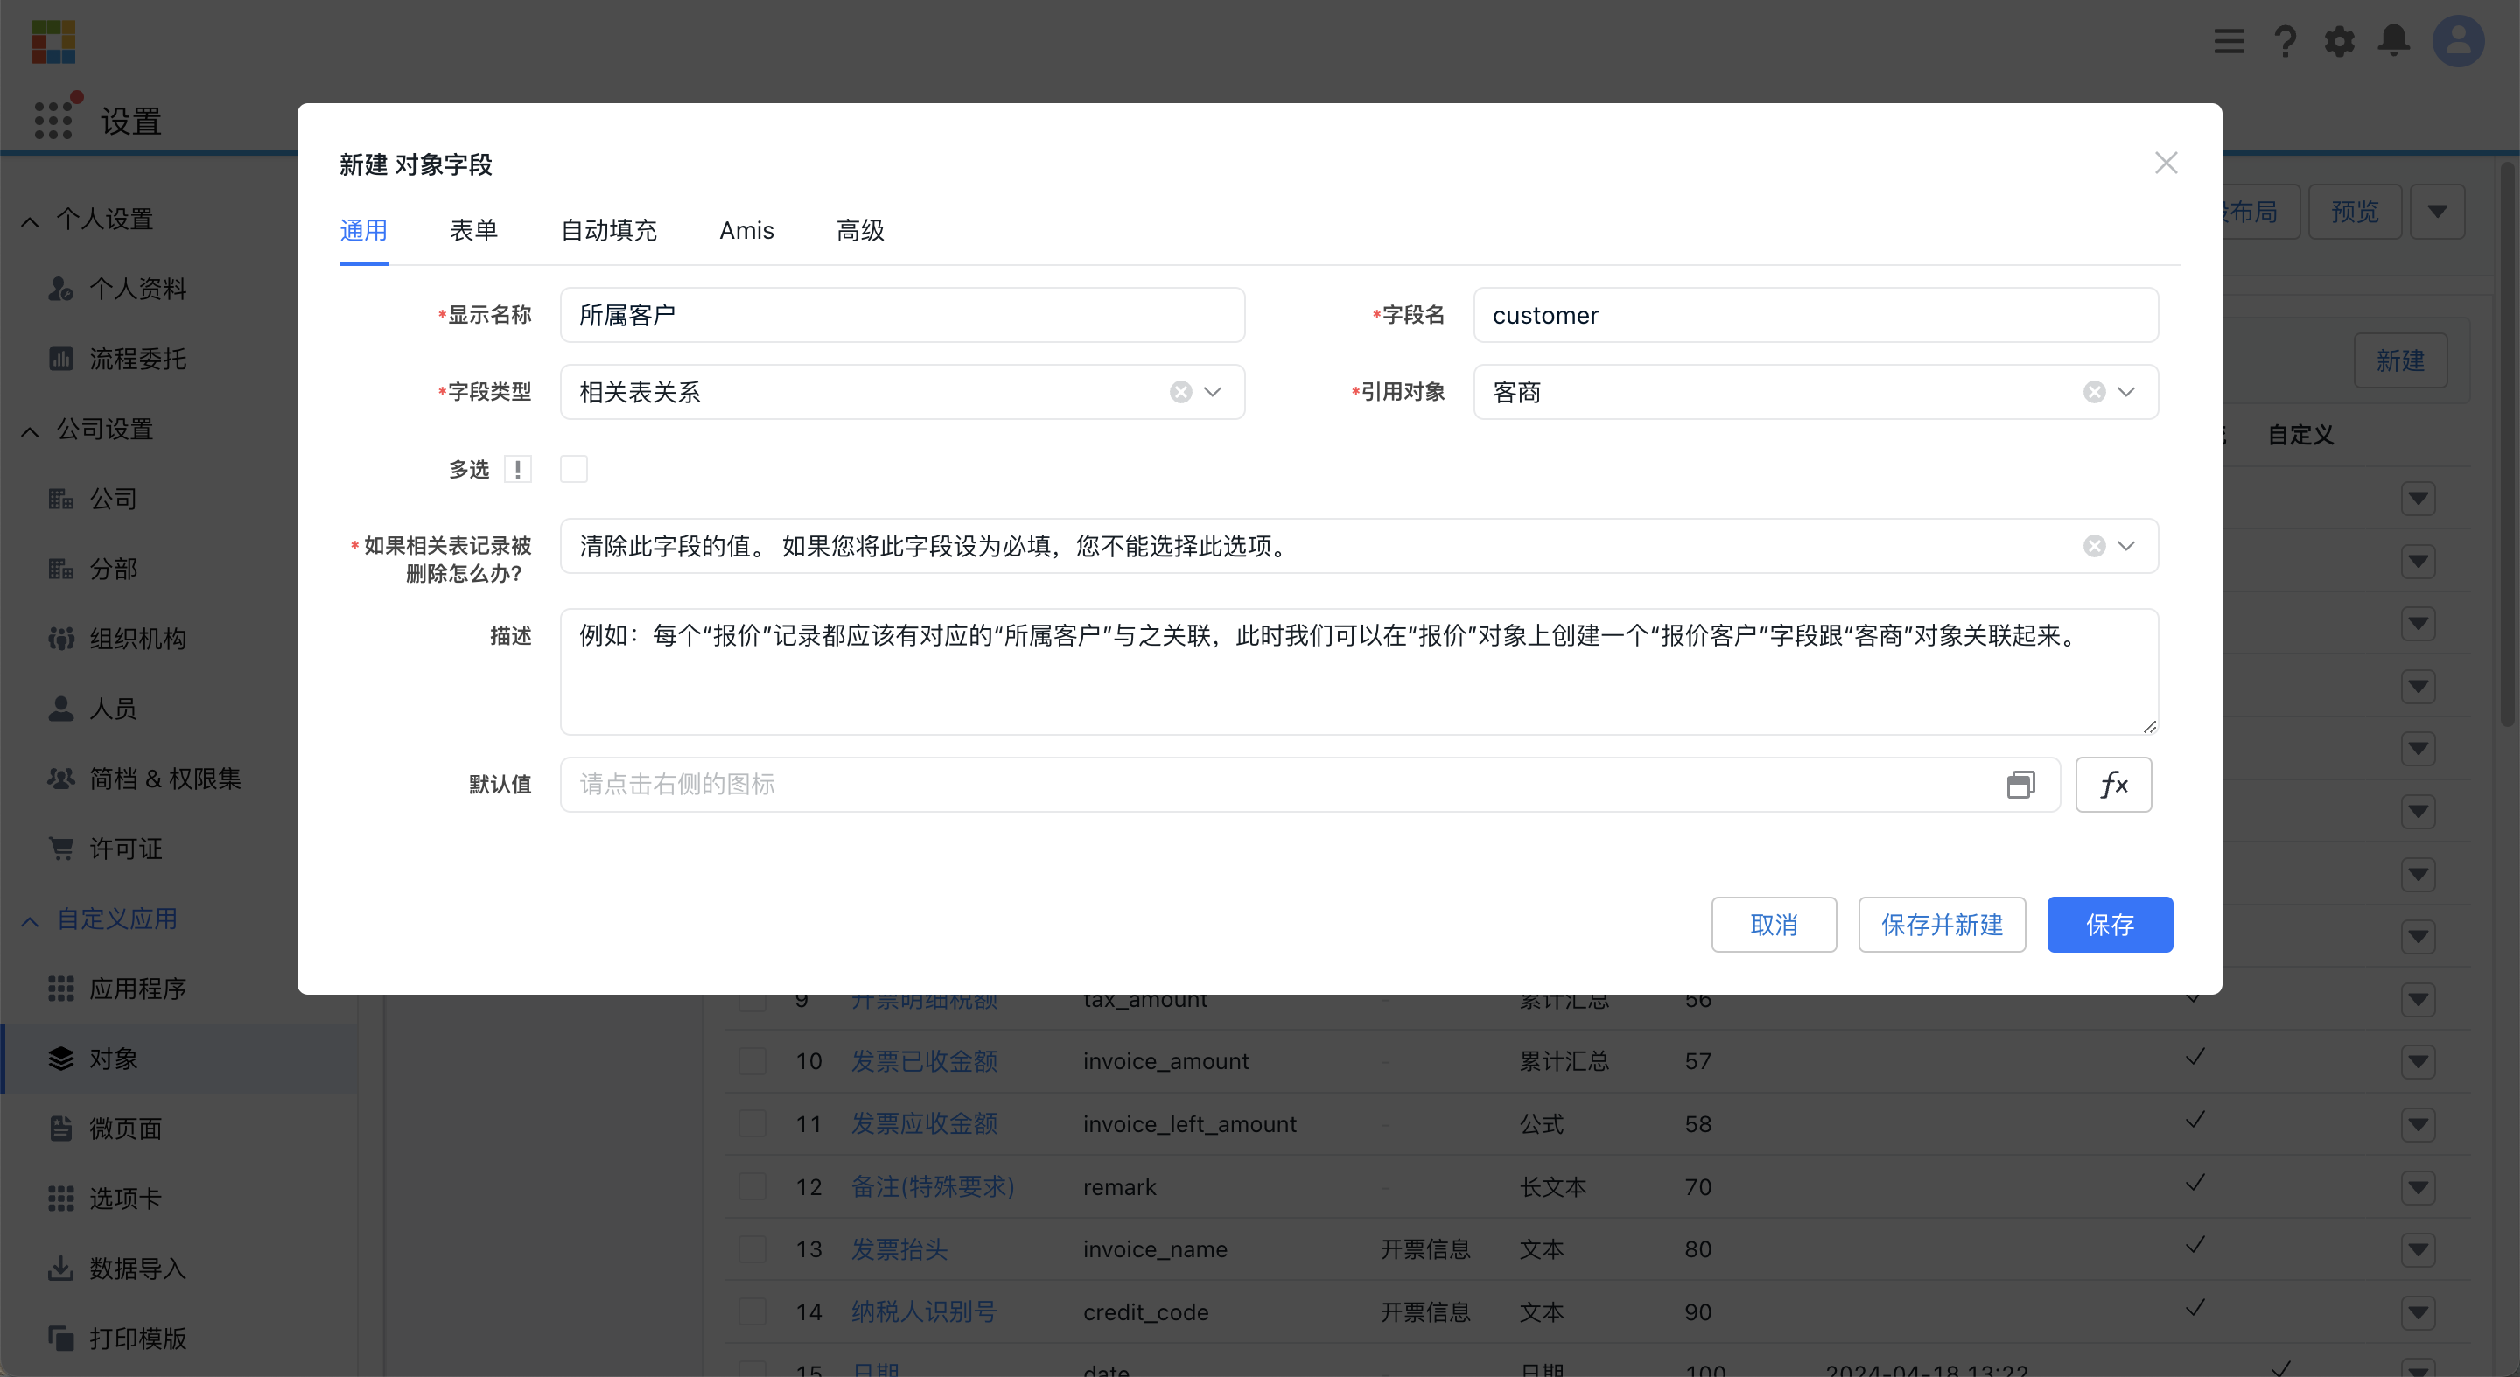Viewport: 2520px width, 1377px height.
Task: Check the row checkbox for 发票抬头
Action: (x=752, y=1249)
